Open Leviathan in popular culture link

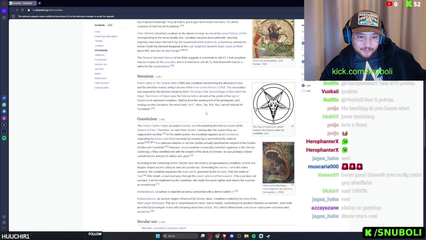point(169,228)
